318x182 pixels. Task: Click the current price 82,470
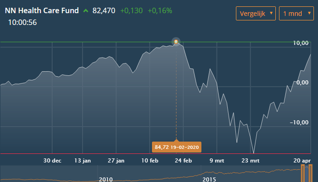pos(104,11)
